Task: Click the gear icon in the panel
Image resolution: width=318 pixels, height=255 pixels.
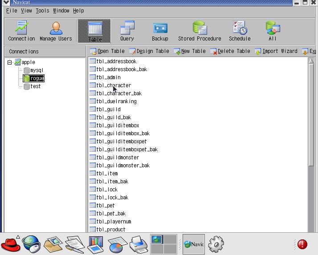Action: (x=216, y=244)
